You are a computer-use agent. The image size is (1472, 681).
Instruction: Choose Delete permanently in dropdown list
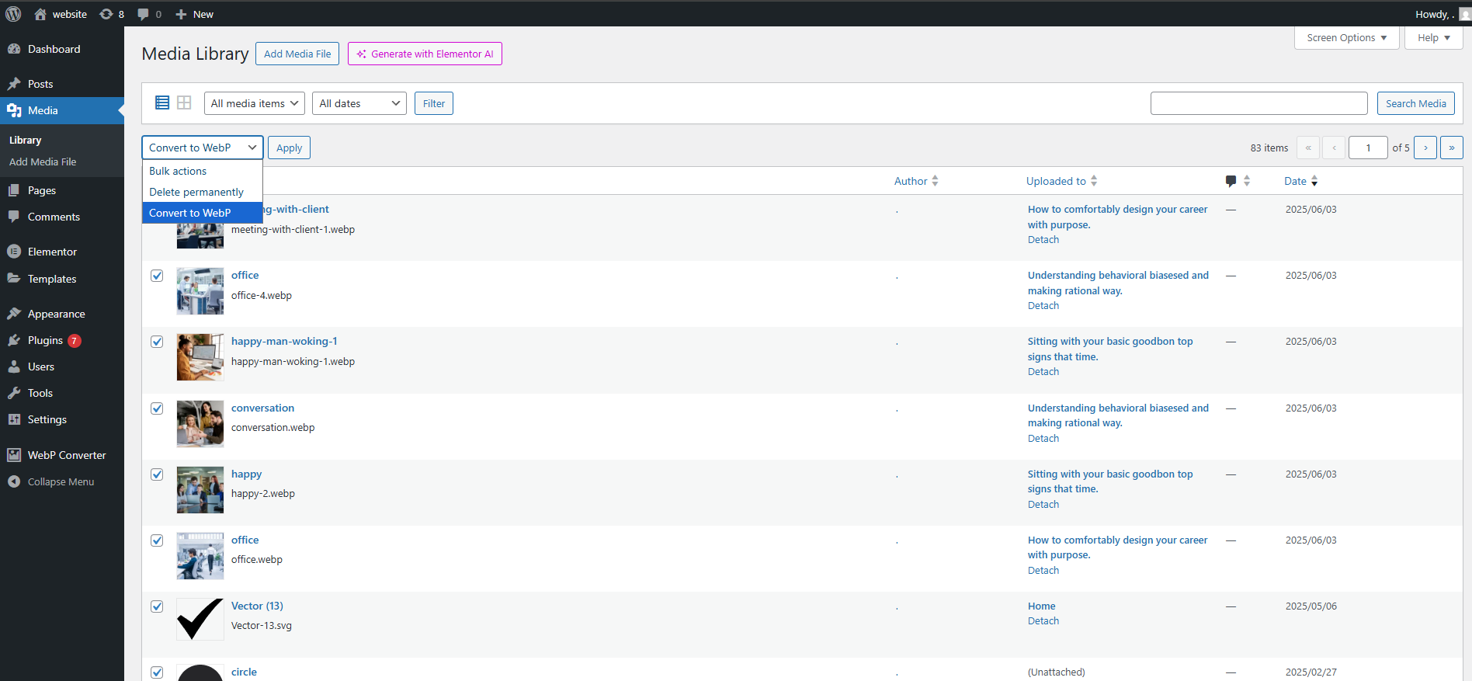203,192
